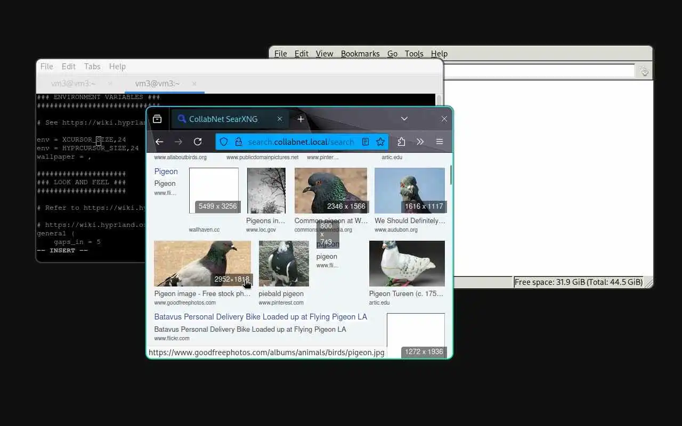The width and height of the screenshot is (682, 426).
Task: Click the file manager jump-to-path icon
Action: coord(644,71)
